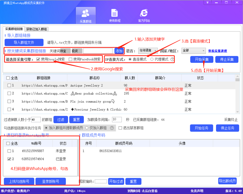Select the 代理模式 radio button

coord(152,59)
